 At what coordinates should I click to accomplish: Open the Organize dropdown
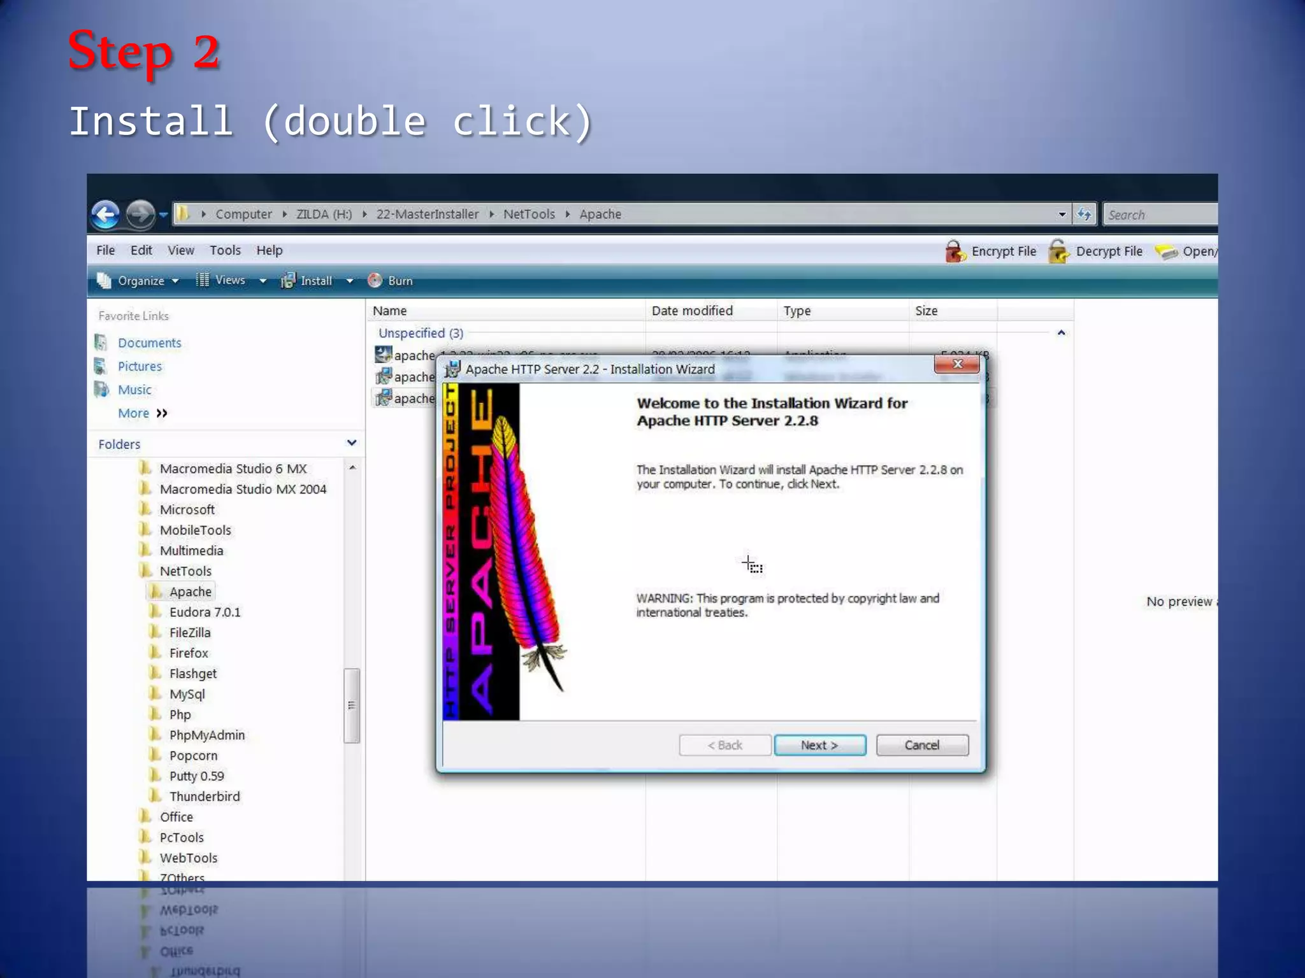coord(138,281)
